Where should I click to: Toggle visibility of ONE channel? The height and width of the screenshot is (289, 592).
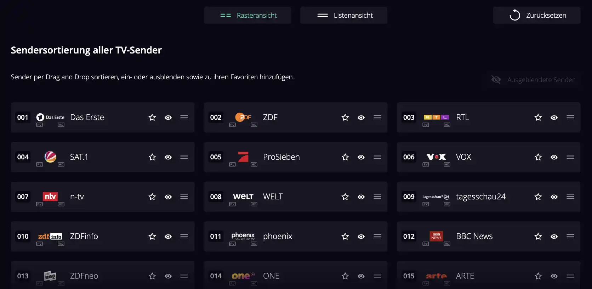(361, 276)
